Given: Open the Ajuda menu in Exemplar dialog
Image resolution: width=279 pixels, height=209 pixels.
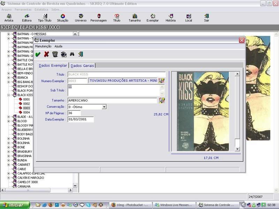Looking at the screenshot, I should pos(58,46).
